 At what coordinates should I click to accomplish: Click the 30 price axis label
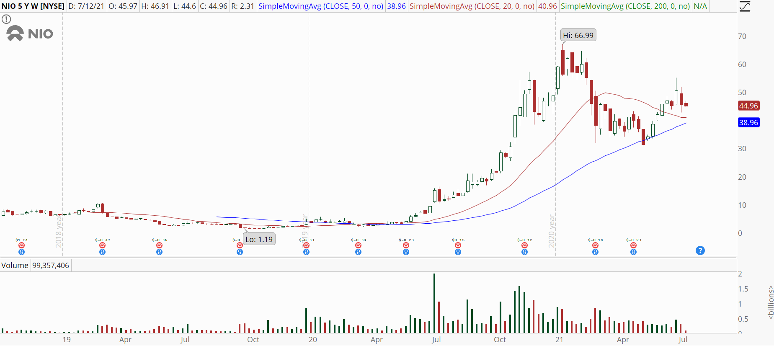742,149
